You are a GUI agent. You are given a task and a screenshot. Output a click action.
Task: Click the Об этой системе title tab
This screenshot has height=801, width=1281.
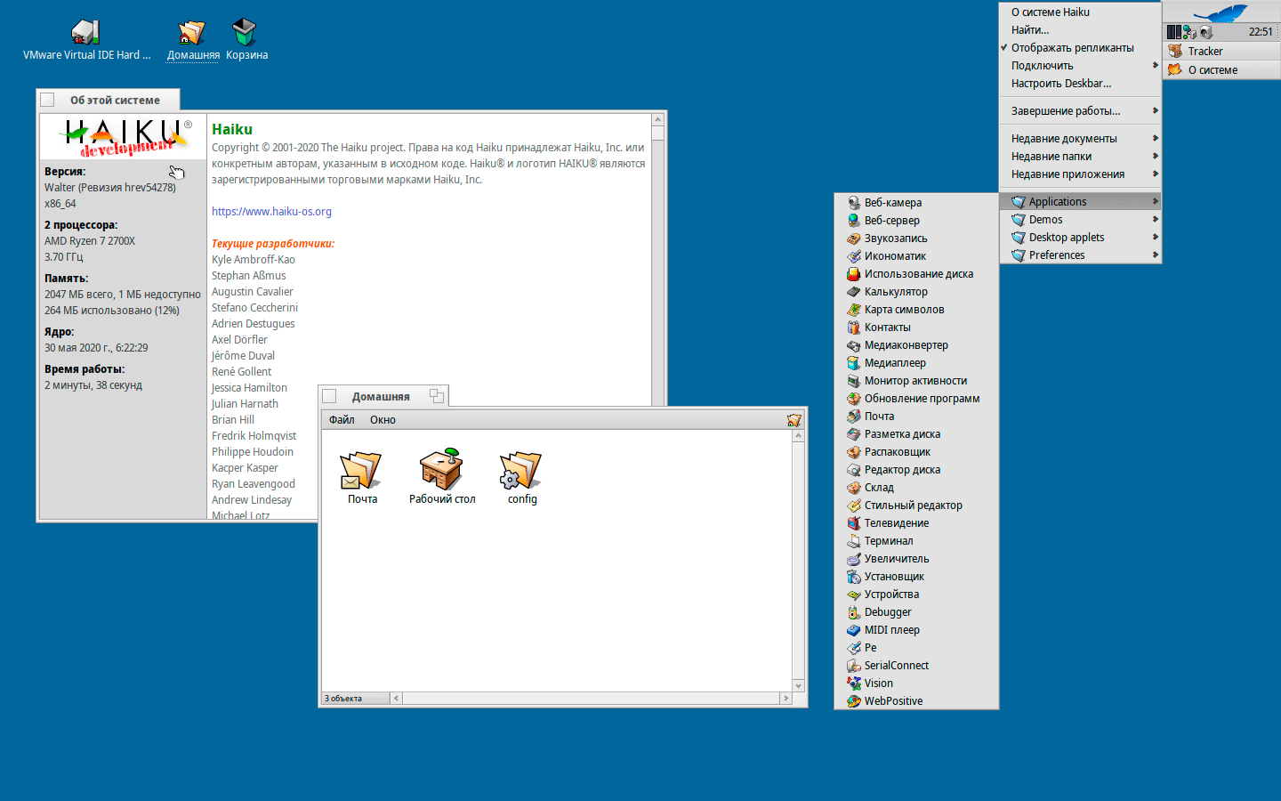(109, 100)
